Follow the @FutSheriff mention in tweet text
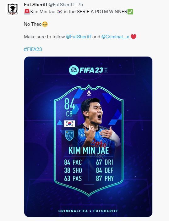 coord(79,37)
